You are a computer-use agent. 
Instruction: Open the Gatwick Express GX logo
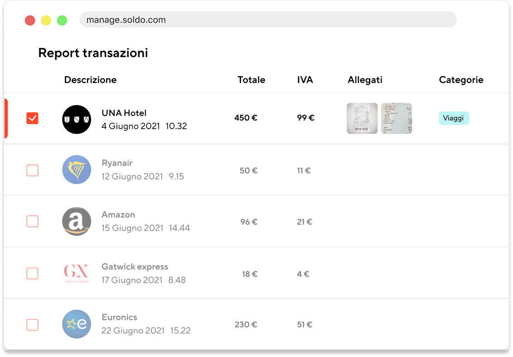click(77, 273)
